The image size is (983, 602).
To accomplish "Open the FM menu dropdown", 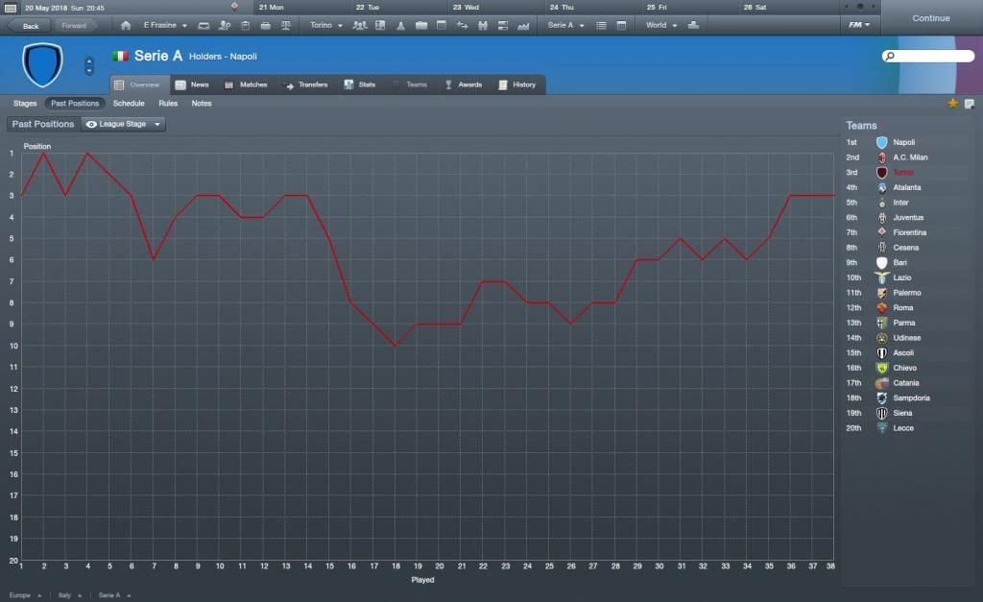I will tap(859, 25).
